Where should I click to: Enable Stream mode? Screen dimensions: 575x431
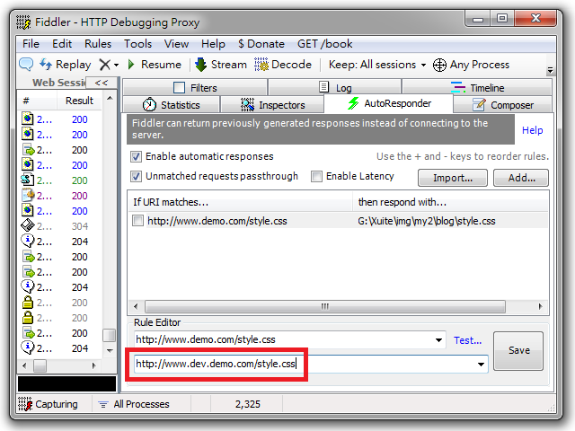(x=221, y=65)
